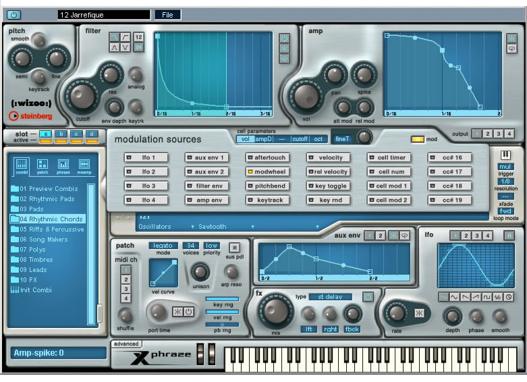
Task: Click the LFO rate sync icon
Action: click(419, 313)
